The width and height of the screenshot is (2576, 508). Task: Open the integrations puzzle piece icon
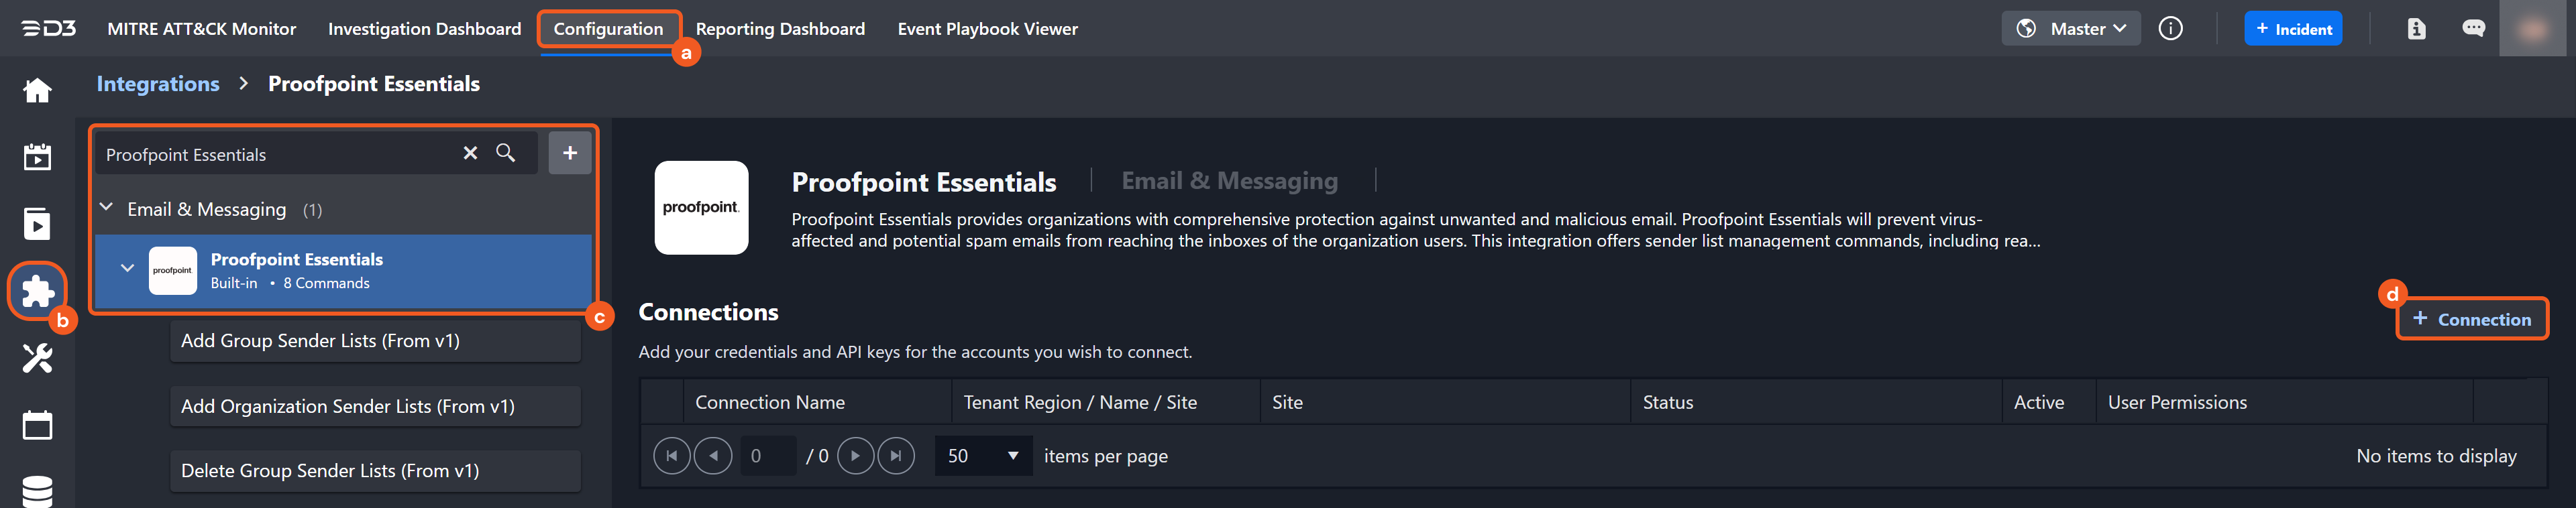coord(37,291)
